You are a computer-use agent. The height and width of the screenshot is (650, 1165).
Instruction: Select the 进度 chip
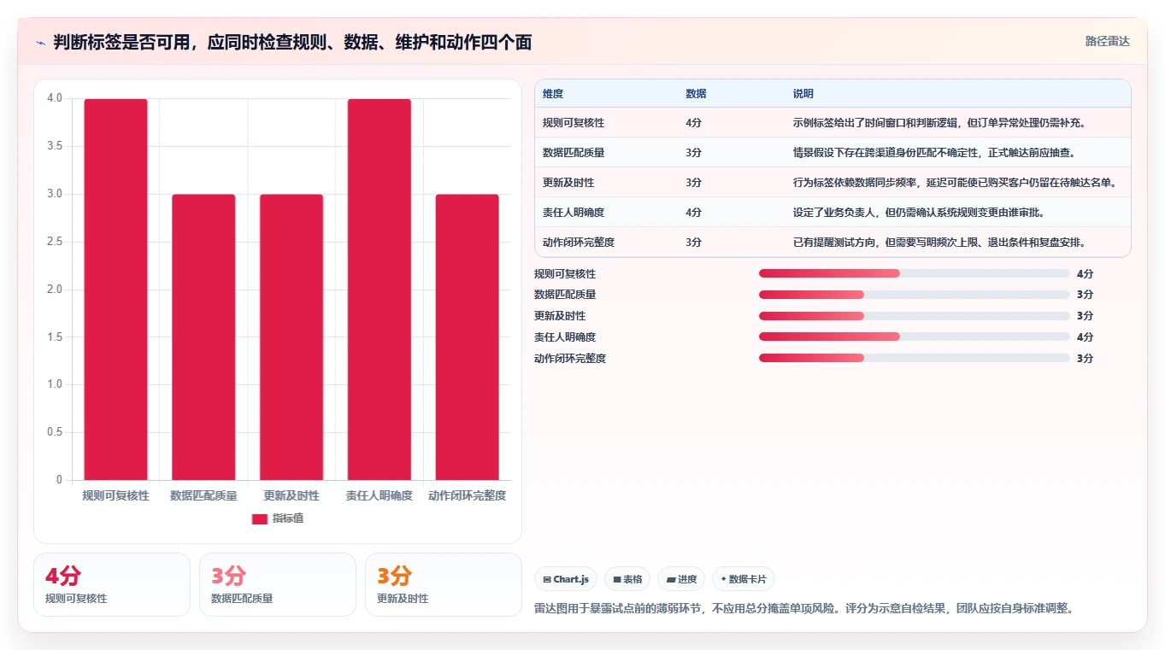coord(681,579)
